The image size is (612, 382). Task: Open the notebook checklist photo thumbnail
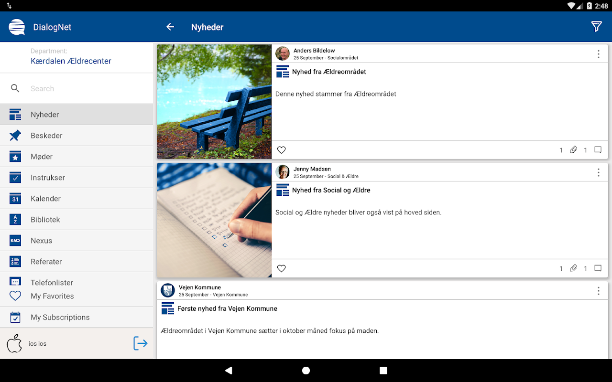[214, 220]
